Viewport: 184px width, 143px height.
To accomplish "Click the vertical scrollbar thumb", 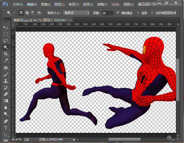I will (x=178, y=80).
